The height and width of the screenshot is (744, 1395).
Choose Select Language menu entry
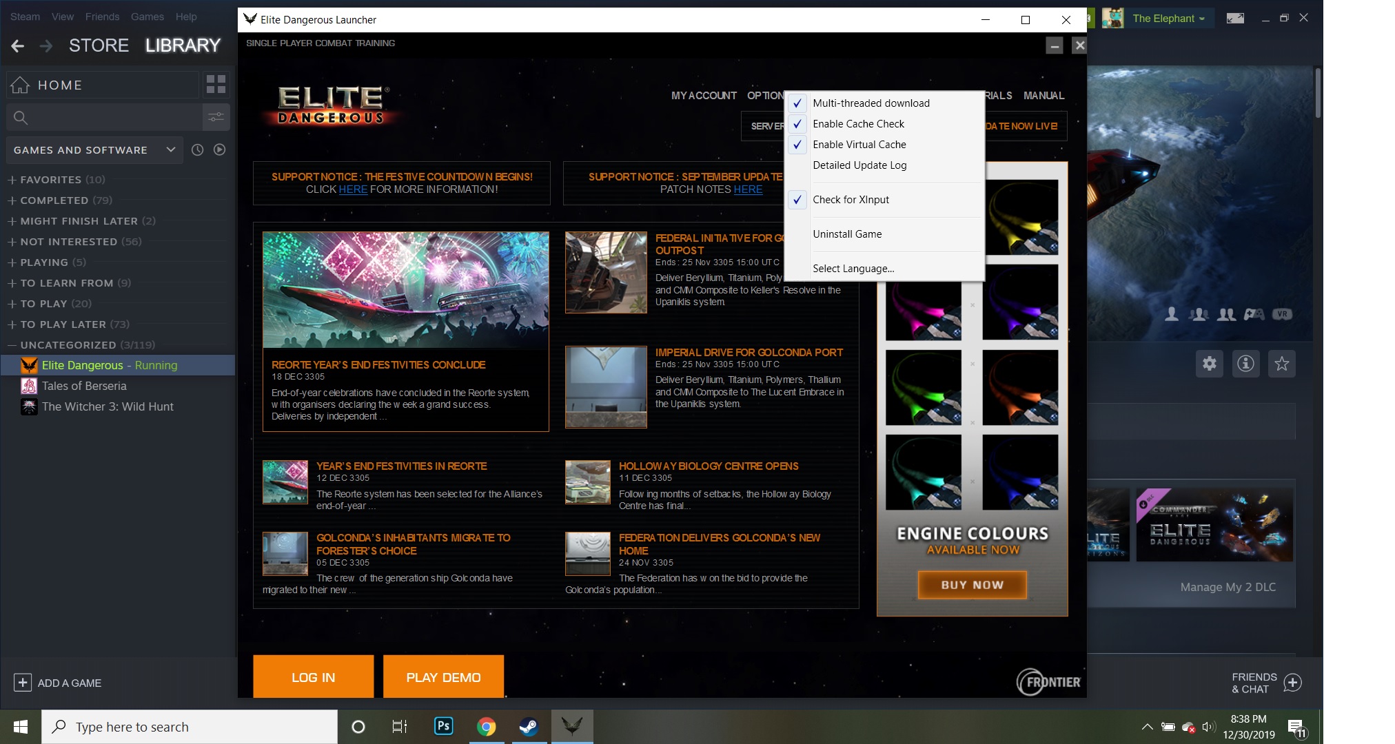(884, 269)
